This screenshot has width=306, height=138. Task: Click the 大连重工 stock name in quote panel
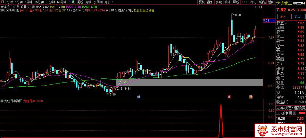(284, 3)
